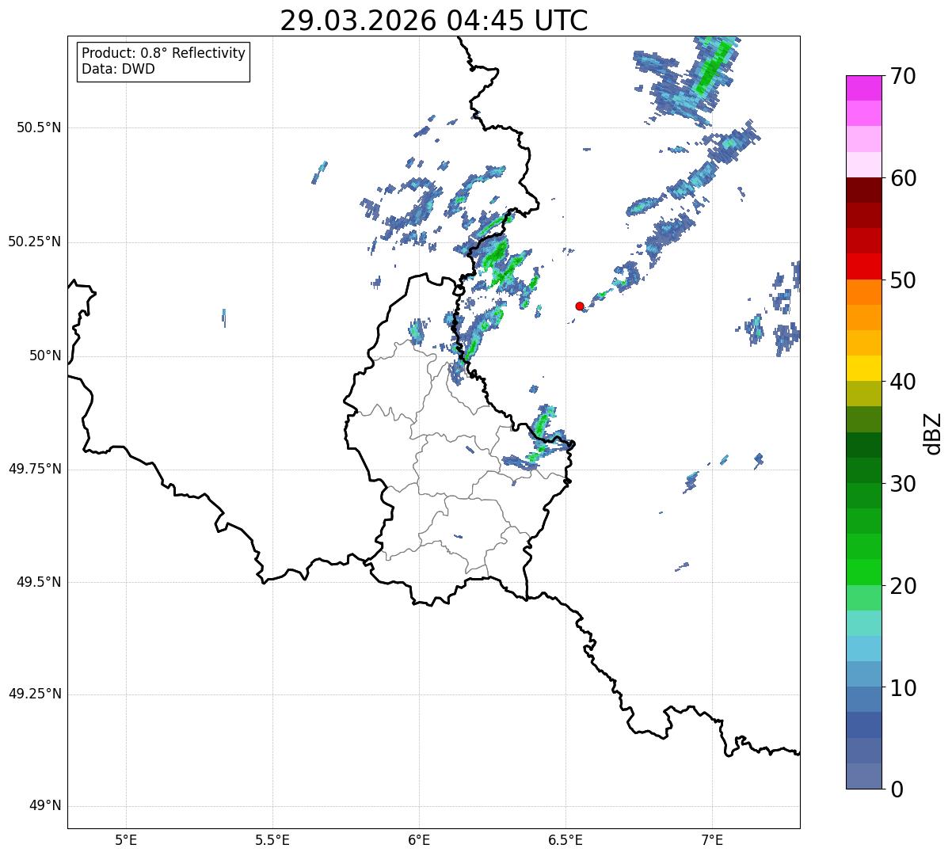Click the longitude label '6.5°E'
Screen dimensions: 952x856
(565, 840)
